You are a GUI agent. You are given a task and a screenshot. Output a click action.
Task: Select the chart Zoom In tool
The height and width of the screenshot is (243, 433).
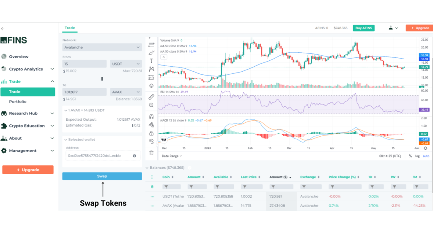click(151, 105)
